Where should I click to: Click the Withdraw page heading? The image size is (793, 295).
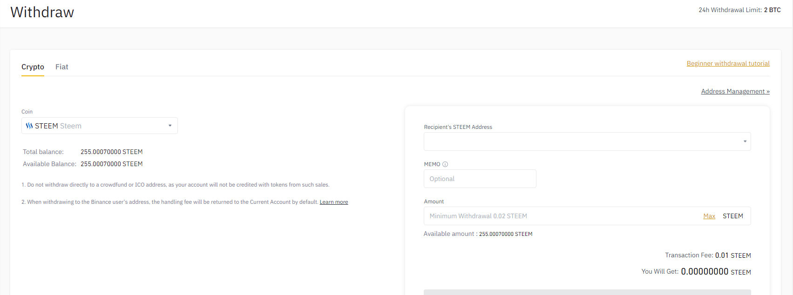[42, 12]
